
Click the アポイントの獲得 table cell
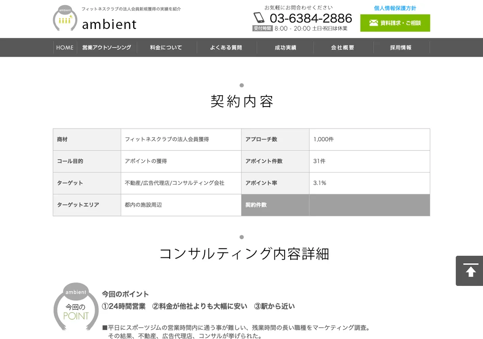(181, 161)
